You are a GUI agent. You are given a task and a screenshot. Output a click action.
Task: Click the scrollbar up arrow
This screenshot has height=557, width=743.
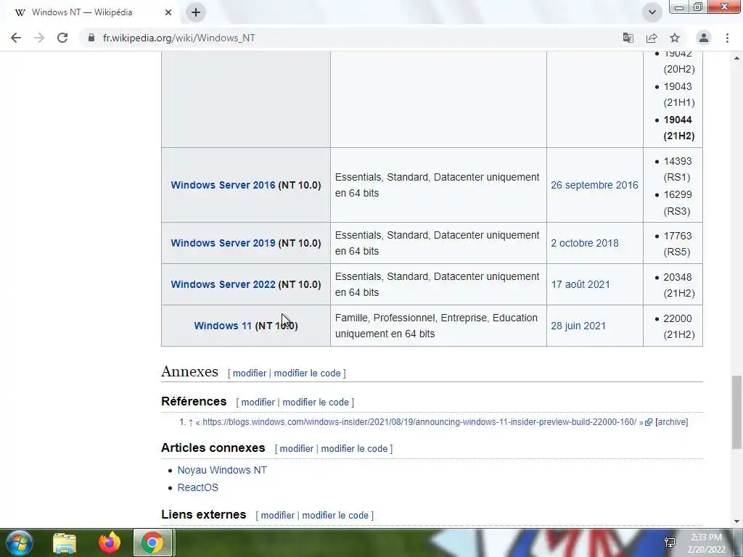736,58
